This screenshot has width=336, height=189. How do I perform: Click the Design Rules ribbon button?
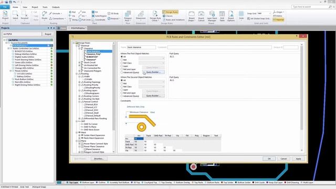[170, 12]
